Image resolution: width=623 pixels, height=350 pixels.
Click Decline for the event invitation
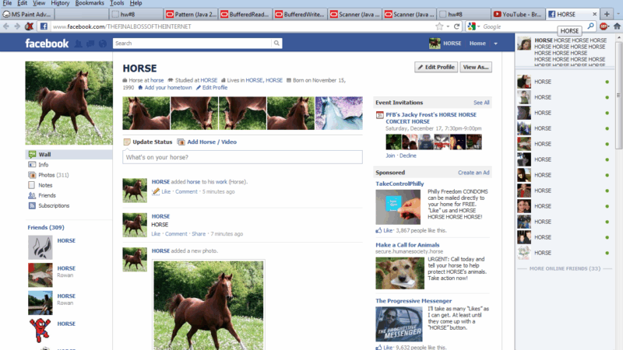pos(407,156)
